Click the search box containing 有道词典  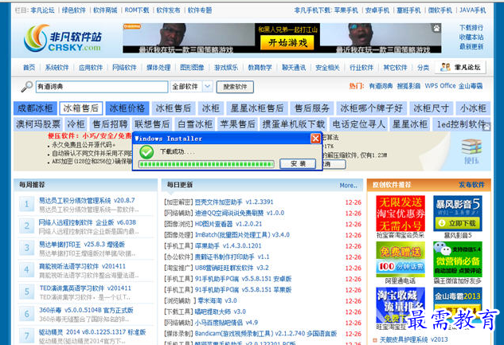pyautogui.click(x=102, y=87)
